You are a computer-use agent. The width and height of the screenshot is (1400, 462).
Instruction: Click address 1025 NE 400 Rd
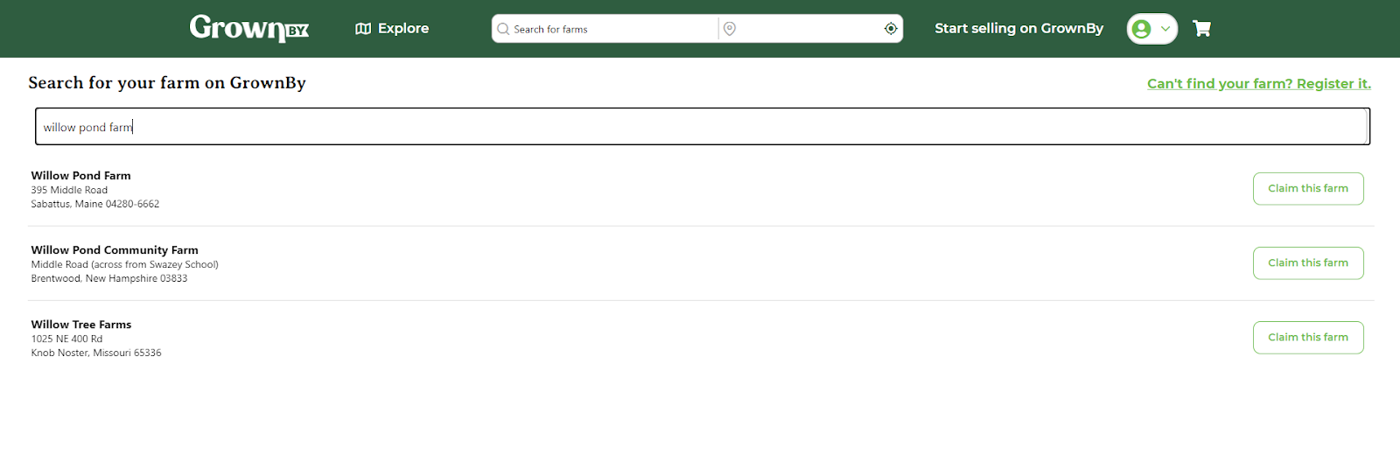(66, 339)
